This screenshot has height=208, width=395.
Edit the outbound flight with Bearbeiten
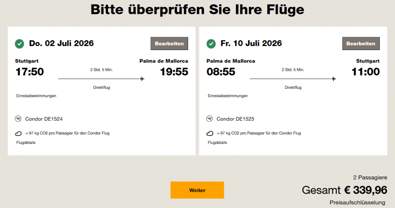pos(169,43)
